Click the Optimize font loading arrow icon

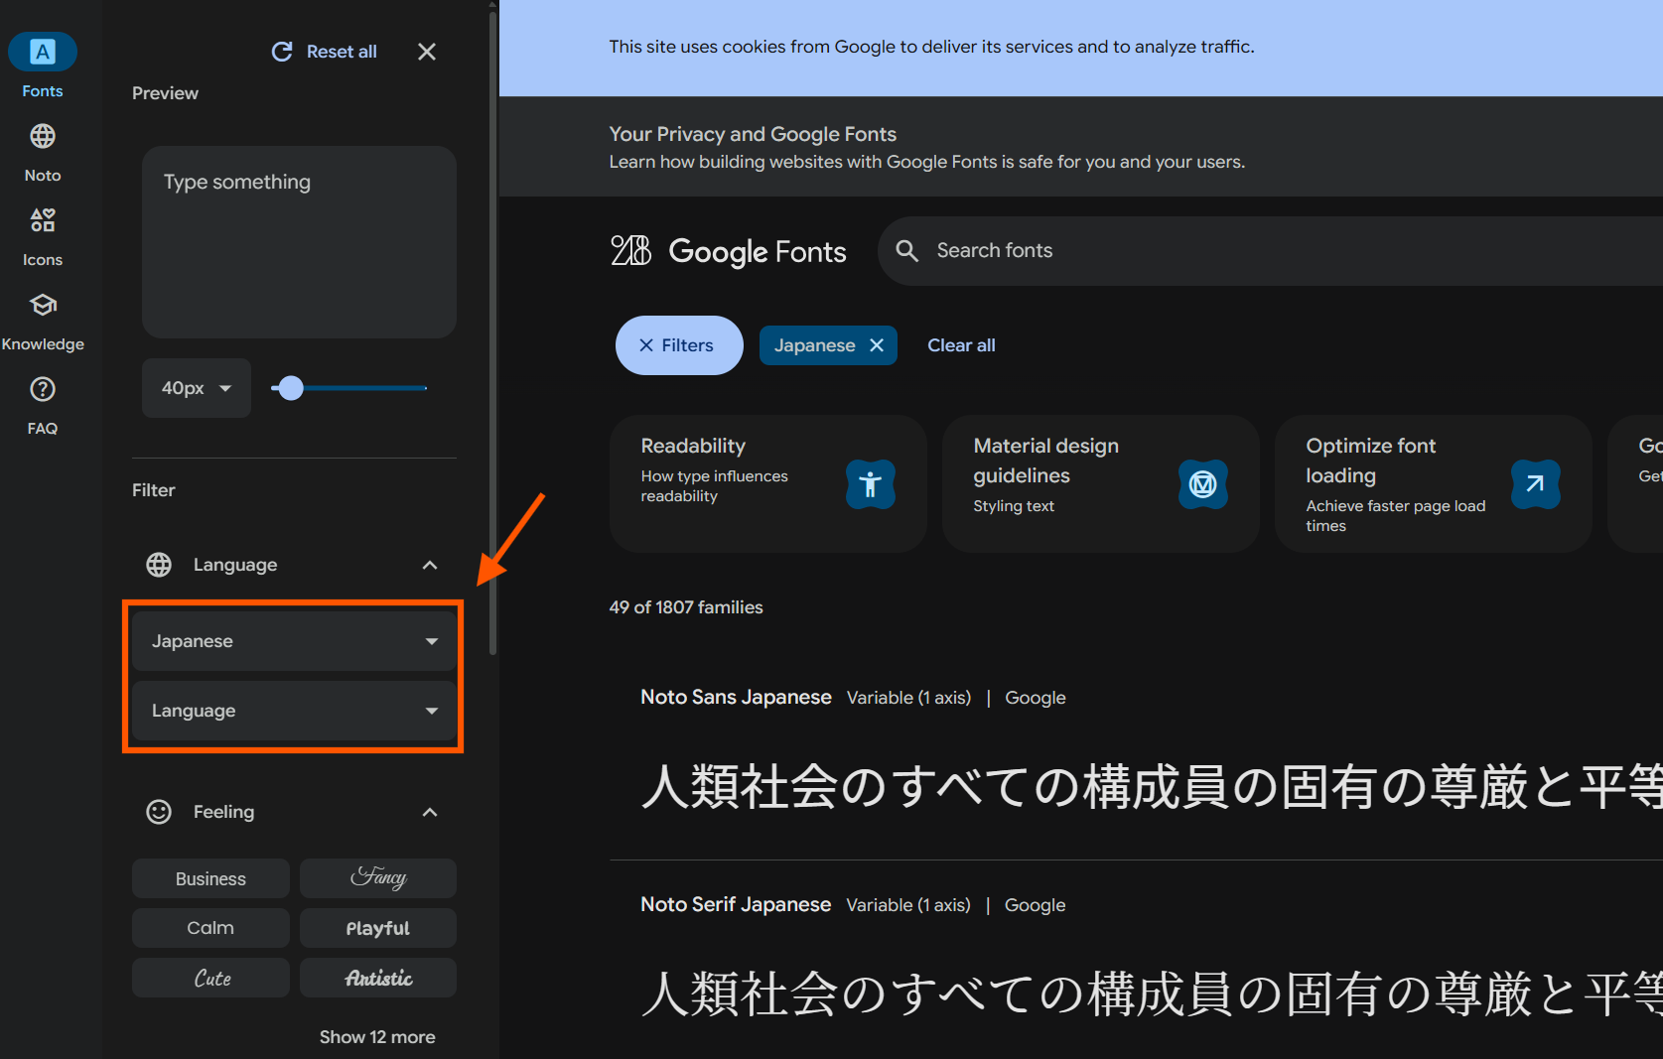click(1536, 484)
